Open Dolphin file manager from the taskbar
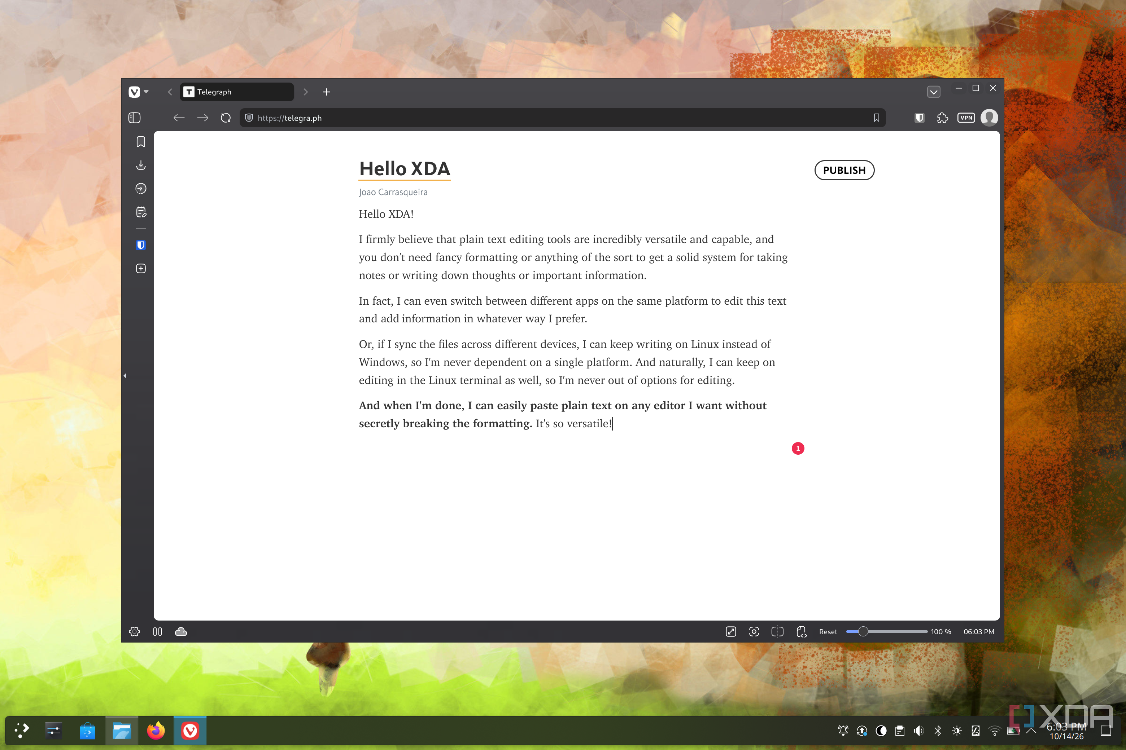 click(122, 731)
